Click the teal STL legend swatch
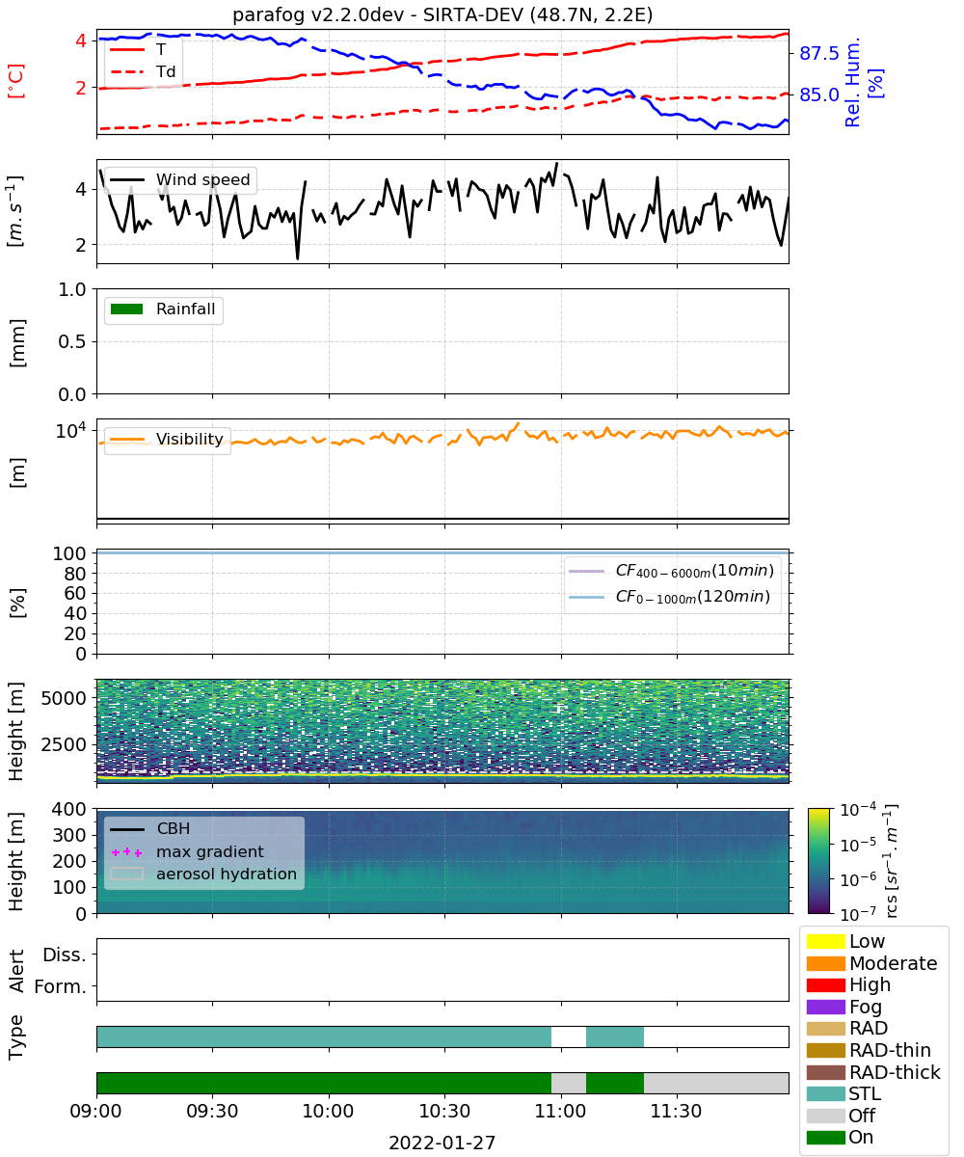The height and width of the screenshot is (1157, 964). point(825,1093)
